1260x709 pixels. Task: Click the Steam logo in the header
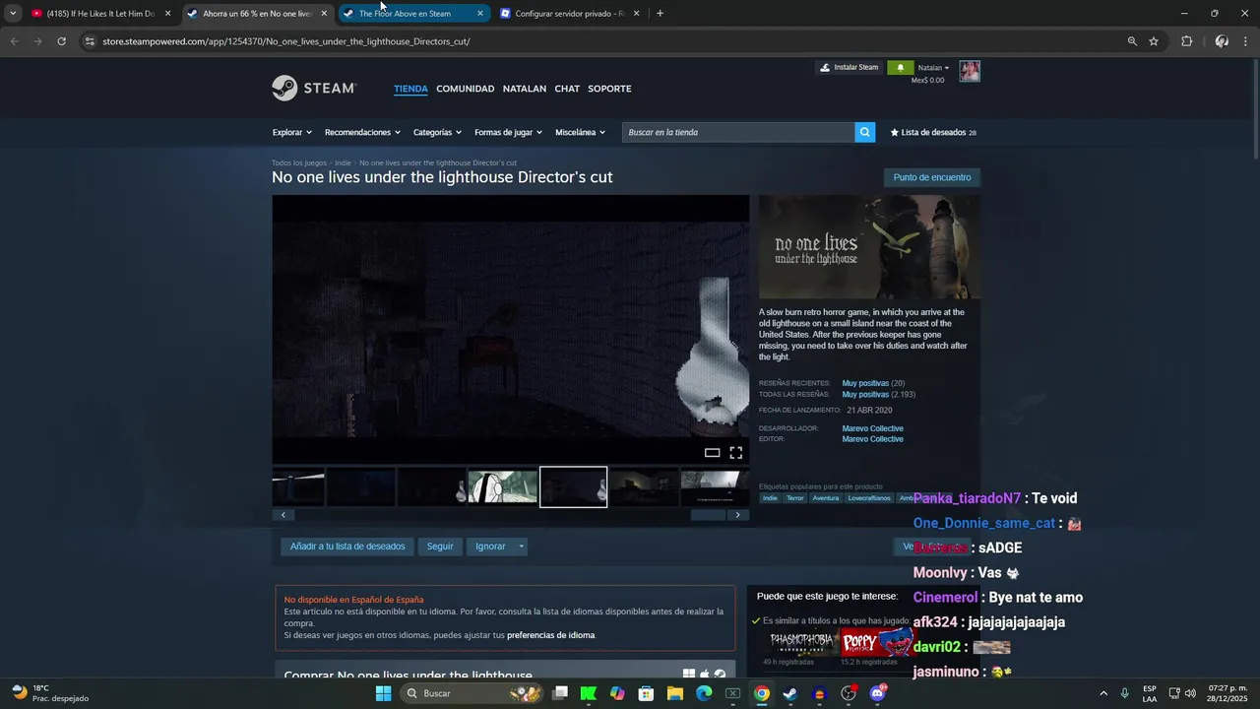click(313, 88)
